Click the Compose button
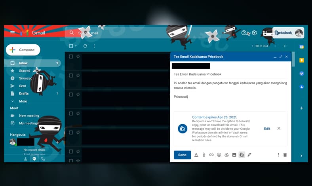The width and height of the screenshot is (312, 186). tap(23, 50)
